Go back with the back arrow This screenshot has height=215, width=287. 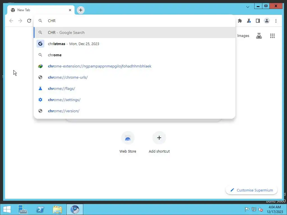tap(11, 21)
